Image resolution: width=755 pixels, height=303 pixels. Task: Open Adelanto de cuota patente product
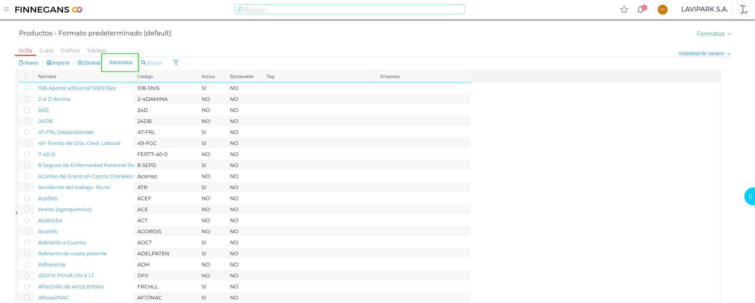click(x=72, y=253)
